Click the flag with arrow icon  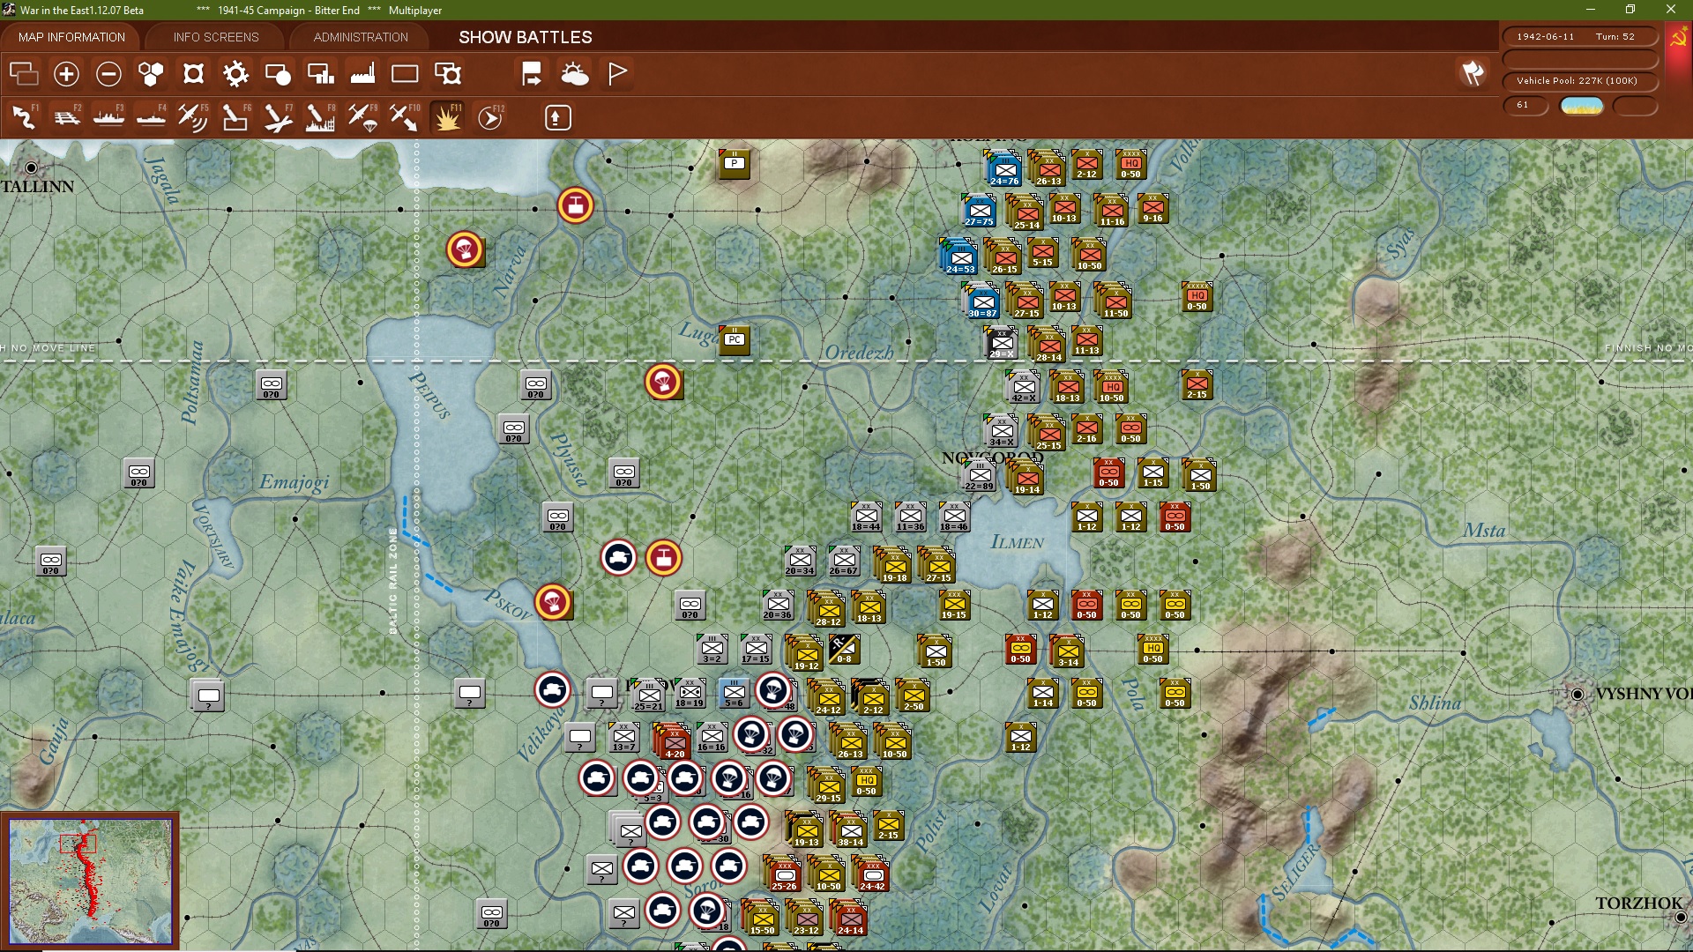click(x=532, y=74)
